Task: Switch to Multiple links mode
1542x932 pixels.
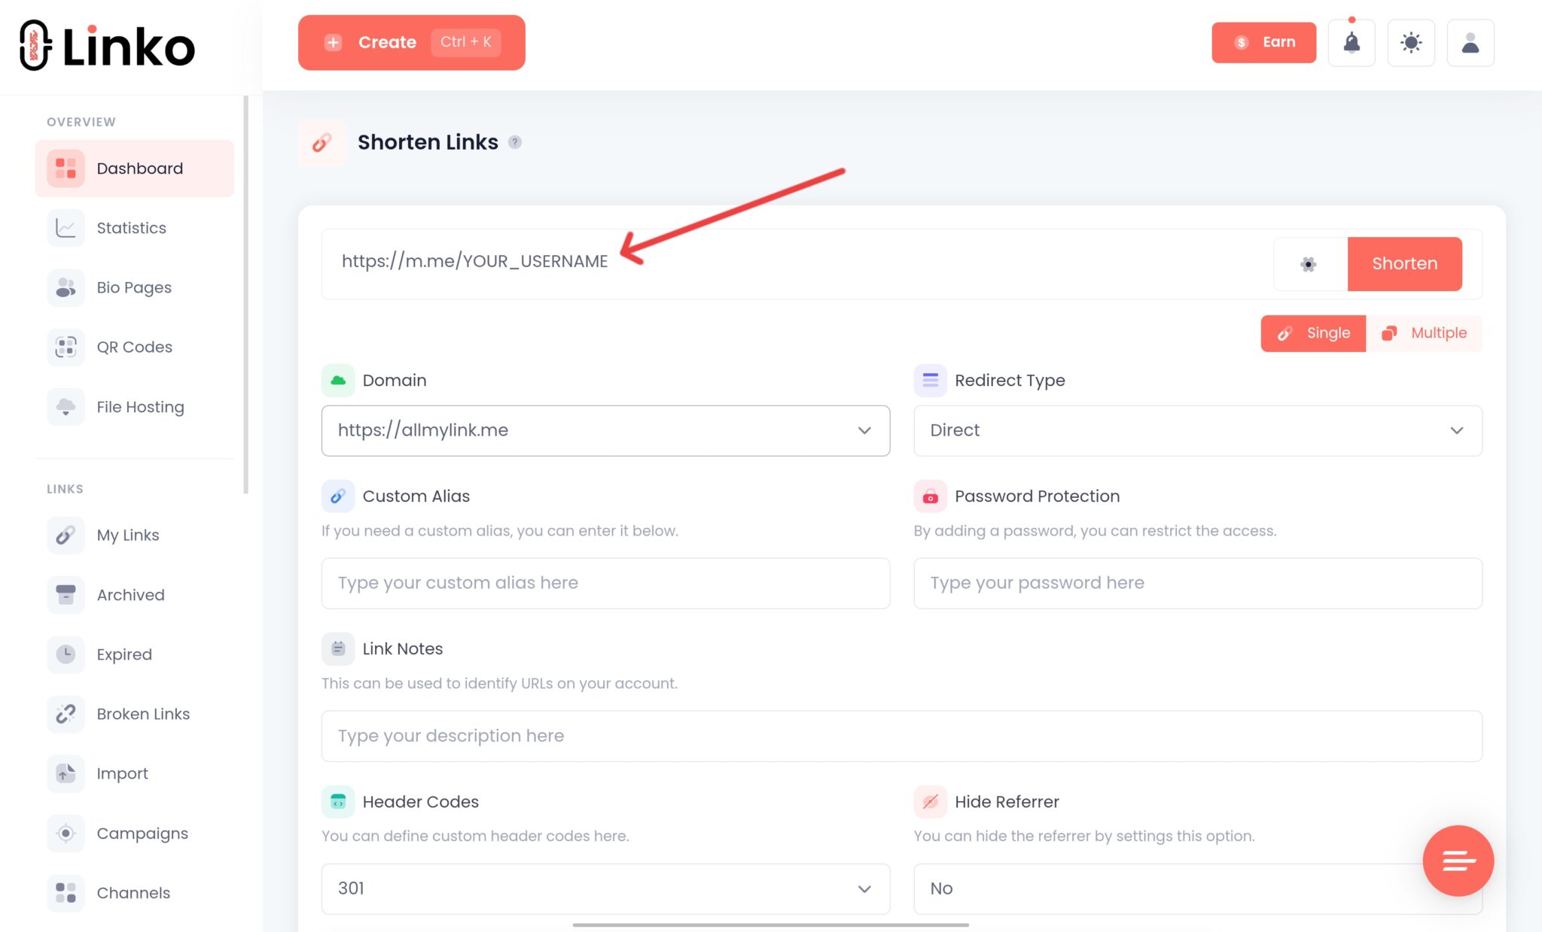Action: 1424,333
